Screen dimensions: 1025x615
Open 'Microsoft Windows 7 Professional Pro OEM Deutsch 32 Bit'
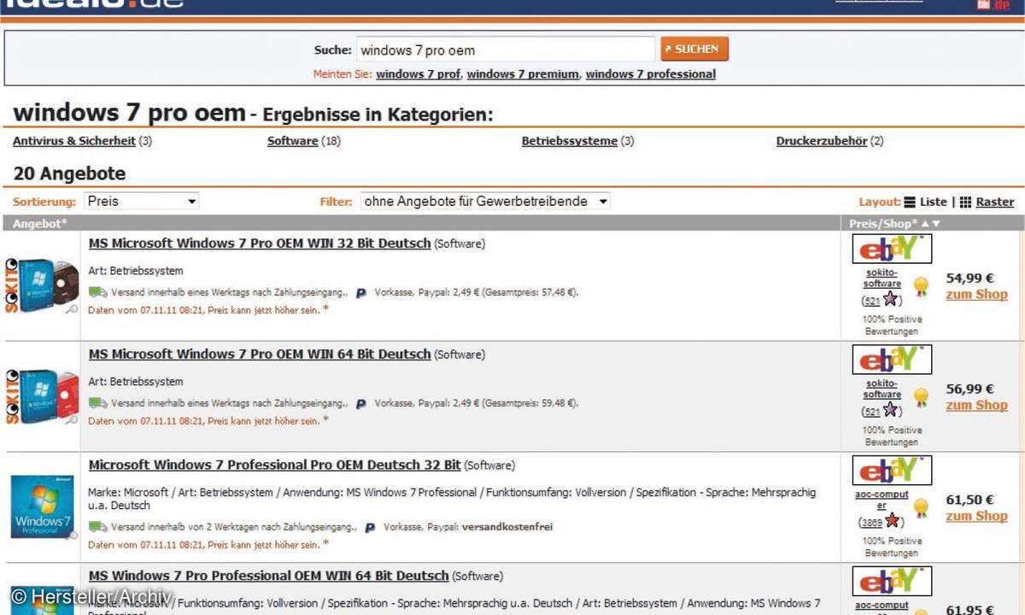click(274, 466)
